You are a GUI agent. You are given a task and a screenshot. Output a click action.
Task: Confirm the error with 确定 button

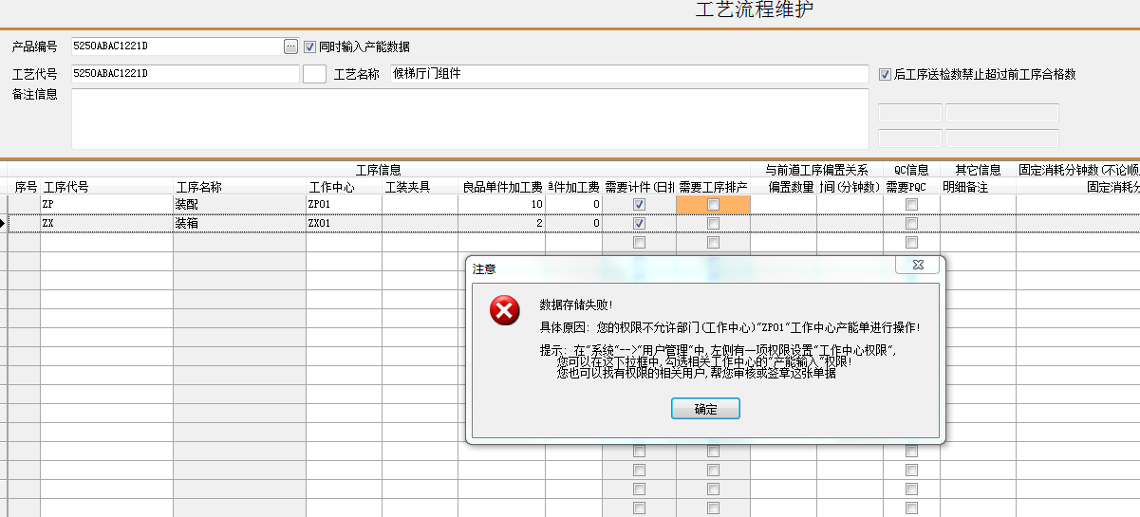click(x=705, y=409)
